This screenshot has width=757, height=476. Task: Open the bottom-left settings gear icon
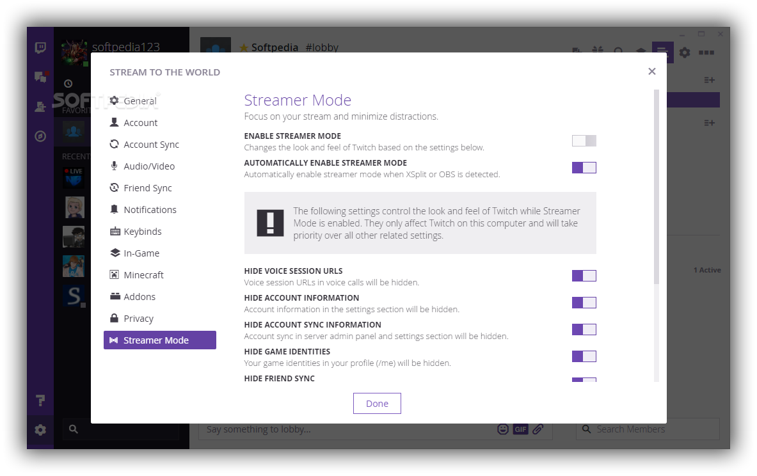click(x=40, y=430)
